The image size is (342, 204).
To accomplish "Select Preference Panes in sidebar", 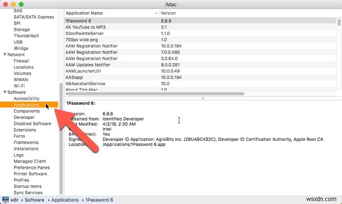I will [32, 167].
